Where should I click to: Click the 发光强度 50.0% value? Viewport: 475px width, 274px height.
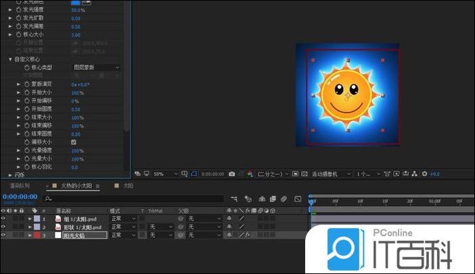78,11
